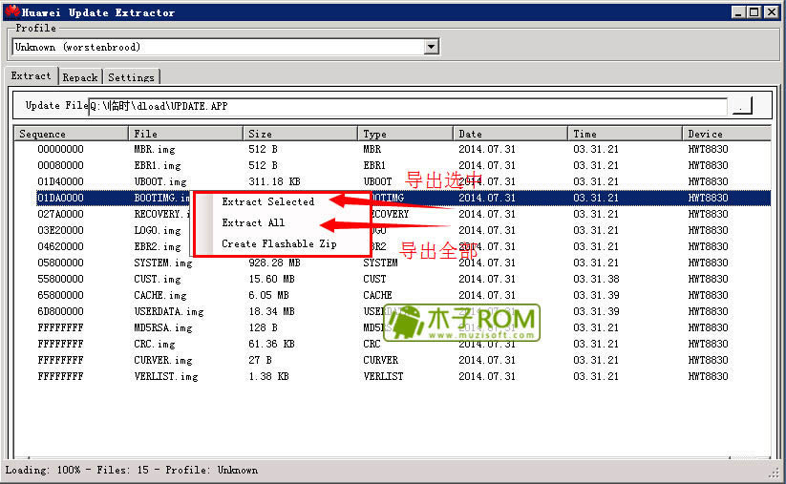Select the UBOOT.img entry

pyautogui.click(x=159, y=182)
